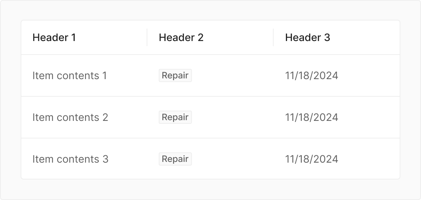The height and width of the screenshot is (200, 421).
Task: Click the Header 1 column title
Action: [54, 37]
